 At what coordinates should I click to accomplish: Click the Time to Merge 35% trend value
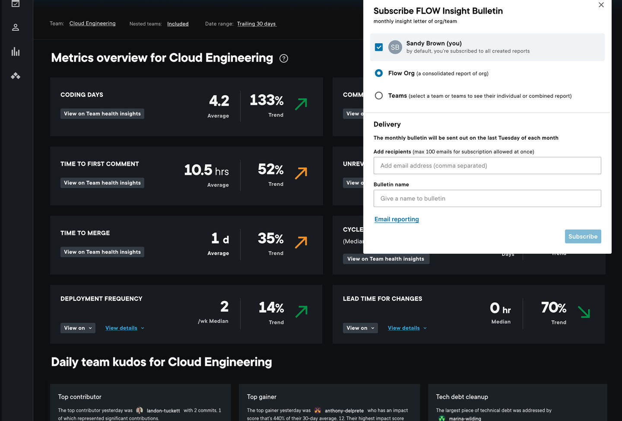click(x=271, y=238)
